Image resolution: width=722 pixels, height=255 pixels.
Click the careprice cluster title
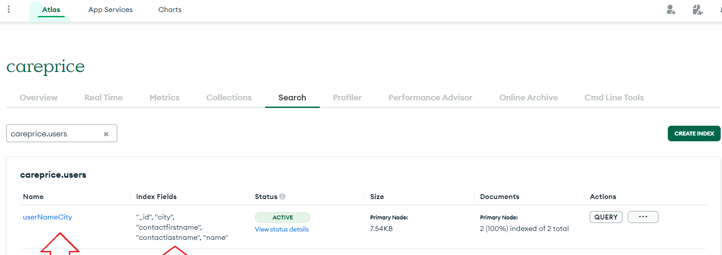click(x=45, y=67)
